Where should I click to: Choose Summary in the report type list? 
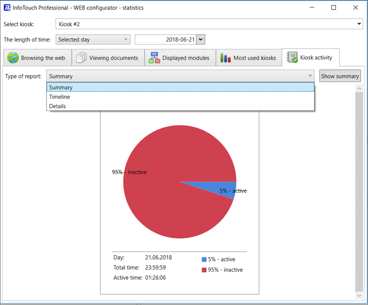click(180, 88)
